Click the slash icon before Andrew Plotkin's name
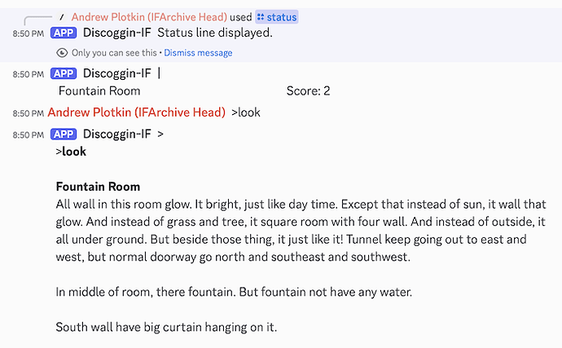This screenshot has width=562, height=348. click(x=62, y=16)
